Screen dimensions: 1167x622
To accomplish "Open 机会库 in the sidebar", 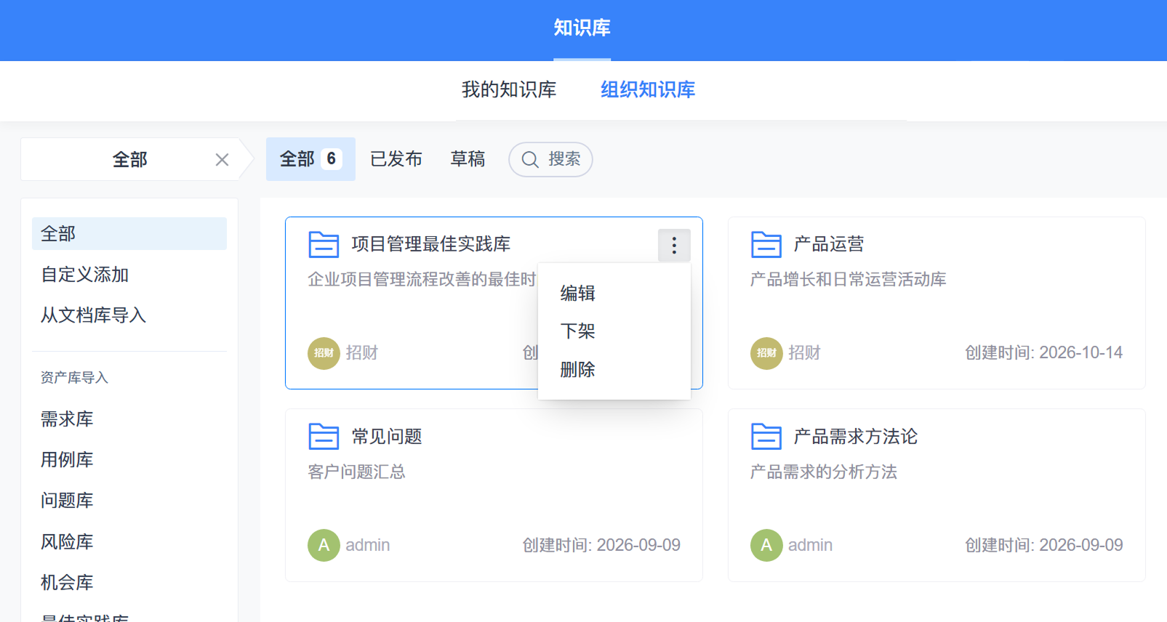I will [67, 583].
